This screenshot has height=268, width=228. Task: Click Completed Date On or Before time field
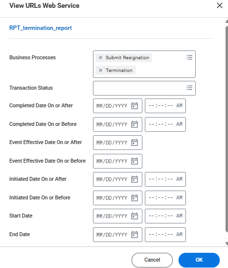point(165,124)
